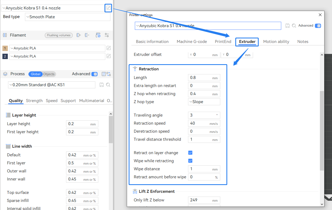Search the Printer settings dialog via the magnifier icon
The width and height of the screenshot is (332, 210).
[294, 26]
